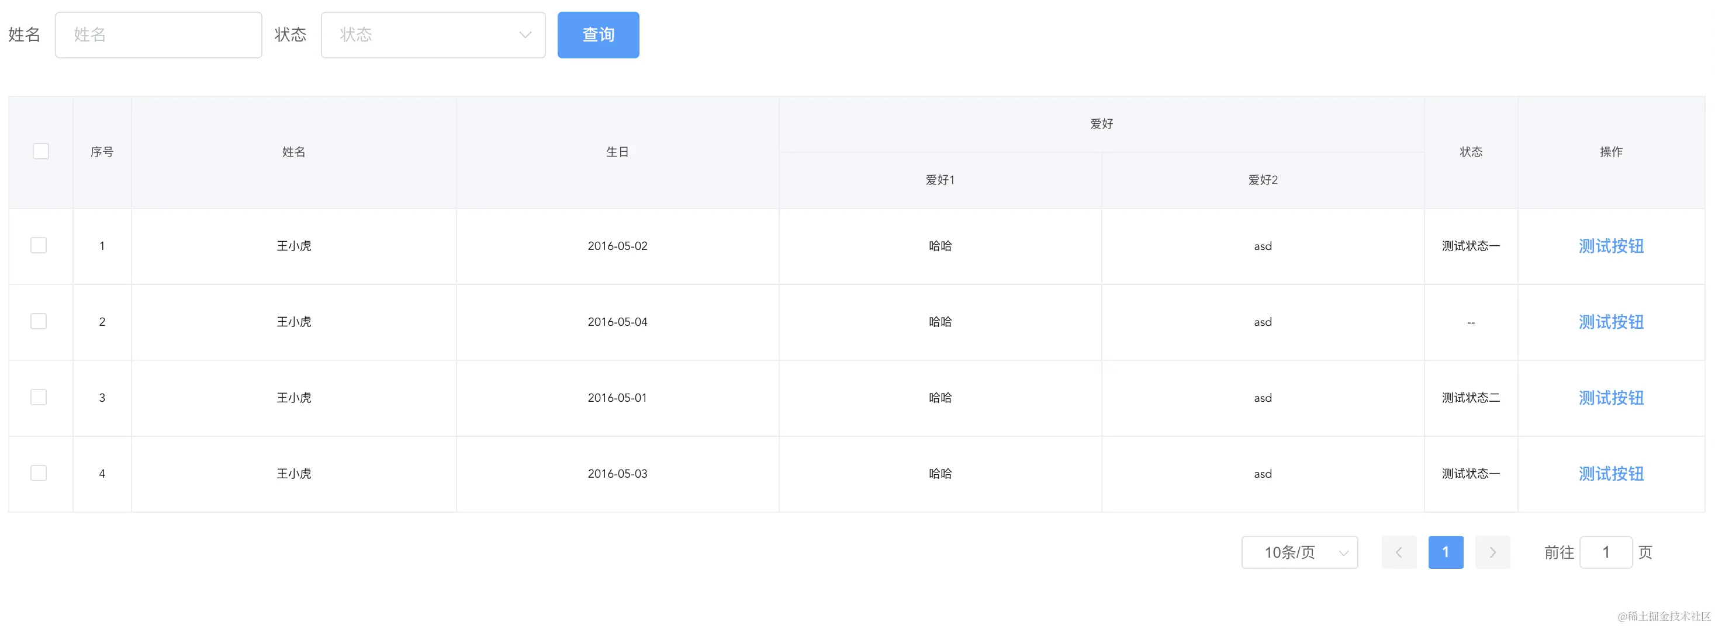The image size is (1715, 626).
Task: Select cell containing 测试状态二
Action: coord(1470,397)
